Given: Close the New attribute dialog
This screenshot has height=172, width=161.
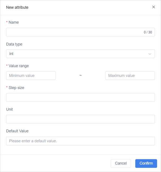Looking at the screenshot, I should [x=154, y=7].
